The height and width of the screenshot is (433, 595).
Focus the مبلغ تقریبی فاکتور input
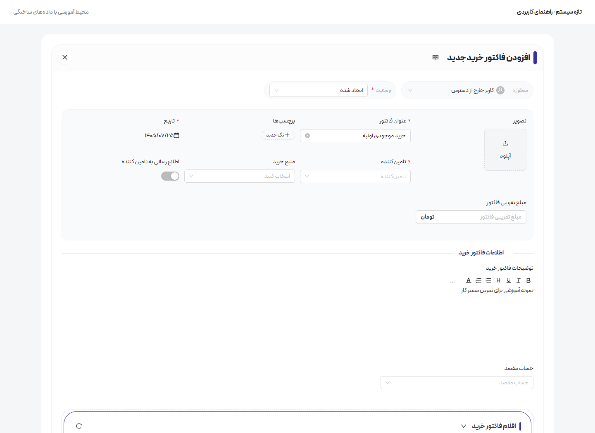click(471, 217)
